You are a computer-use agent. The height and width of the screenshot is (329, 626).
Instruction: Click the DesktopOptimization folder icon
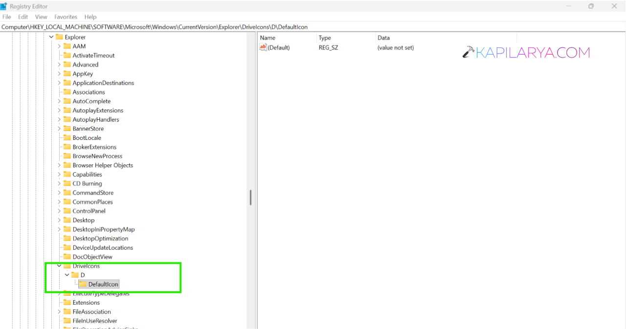(67, 239)
